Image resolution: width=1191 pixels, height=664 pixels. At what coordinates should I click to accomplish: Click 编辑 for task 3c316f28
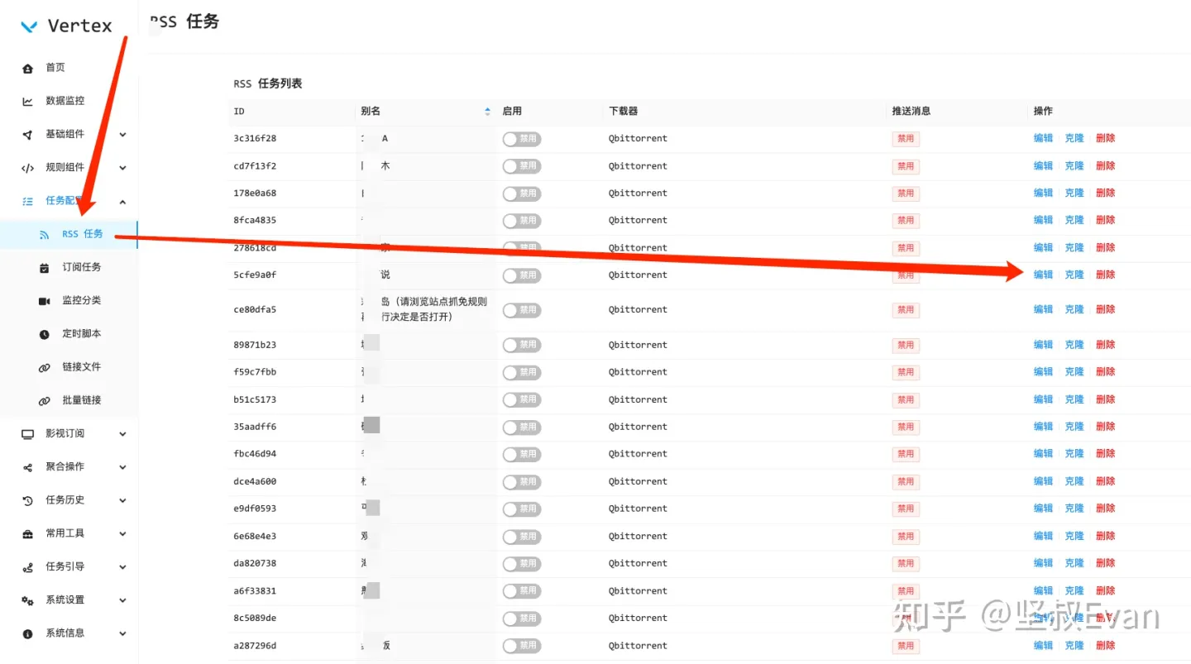tap(1043, 138)
